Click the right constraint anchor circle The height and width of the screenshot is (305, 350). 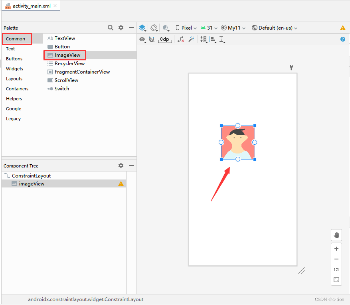click(x=255, y=142)
